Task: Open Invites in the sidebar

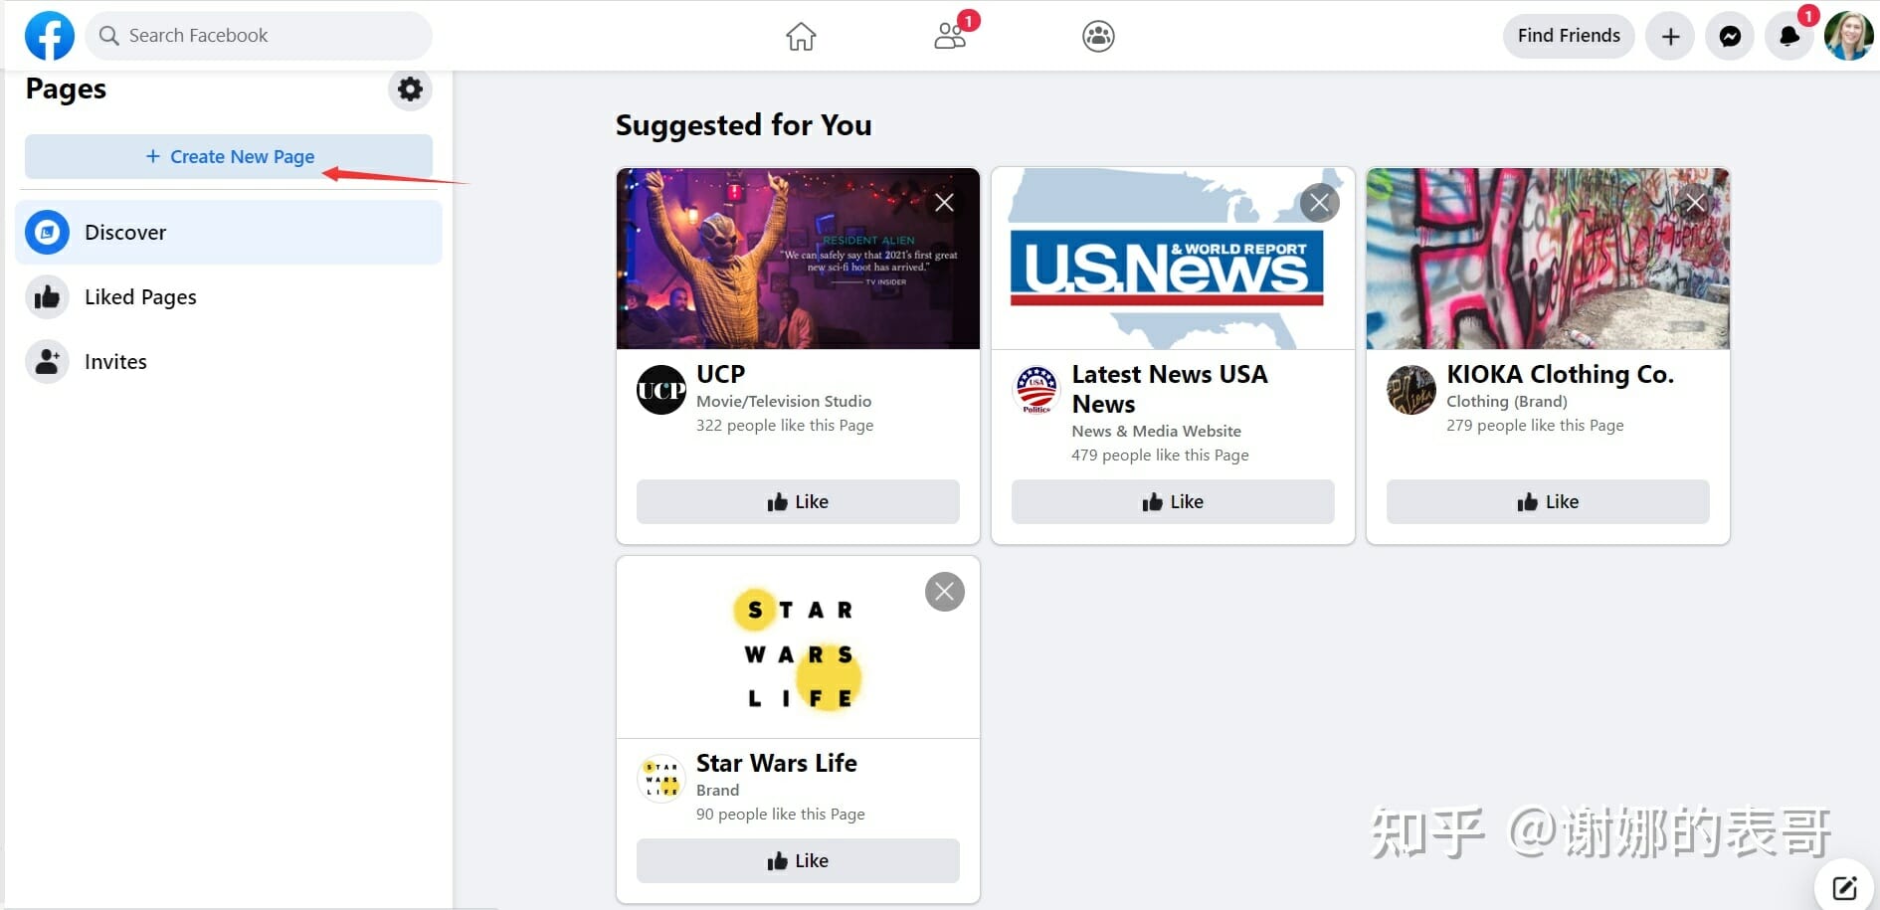Action: (229, 362)
